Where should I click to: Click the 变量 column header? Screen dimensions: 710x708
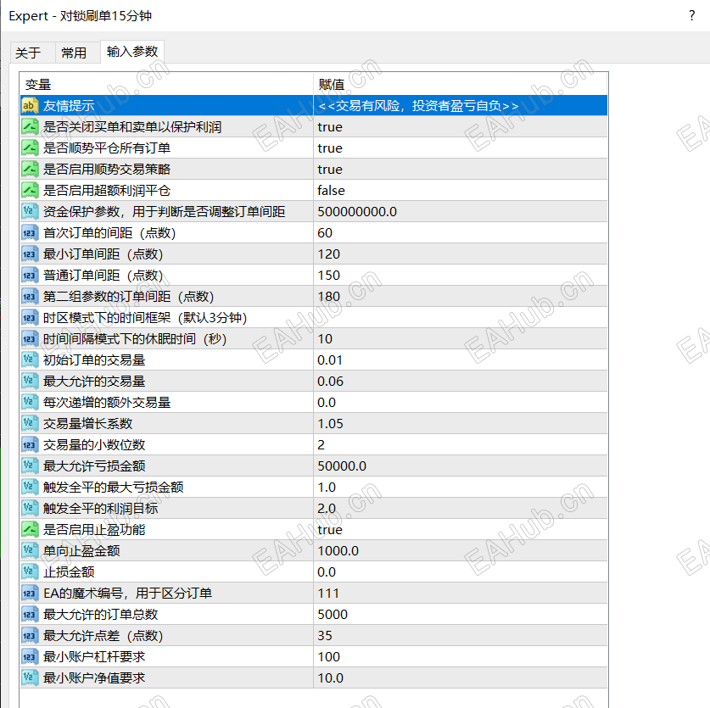pos(166,84)
